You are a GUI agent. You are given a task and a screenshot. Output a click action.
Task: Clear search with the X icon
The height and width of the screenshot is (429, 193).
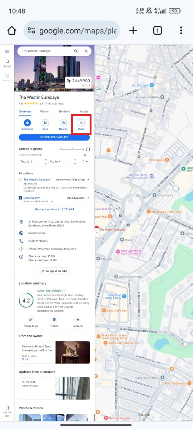(x=86, y=51)
